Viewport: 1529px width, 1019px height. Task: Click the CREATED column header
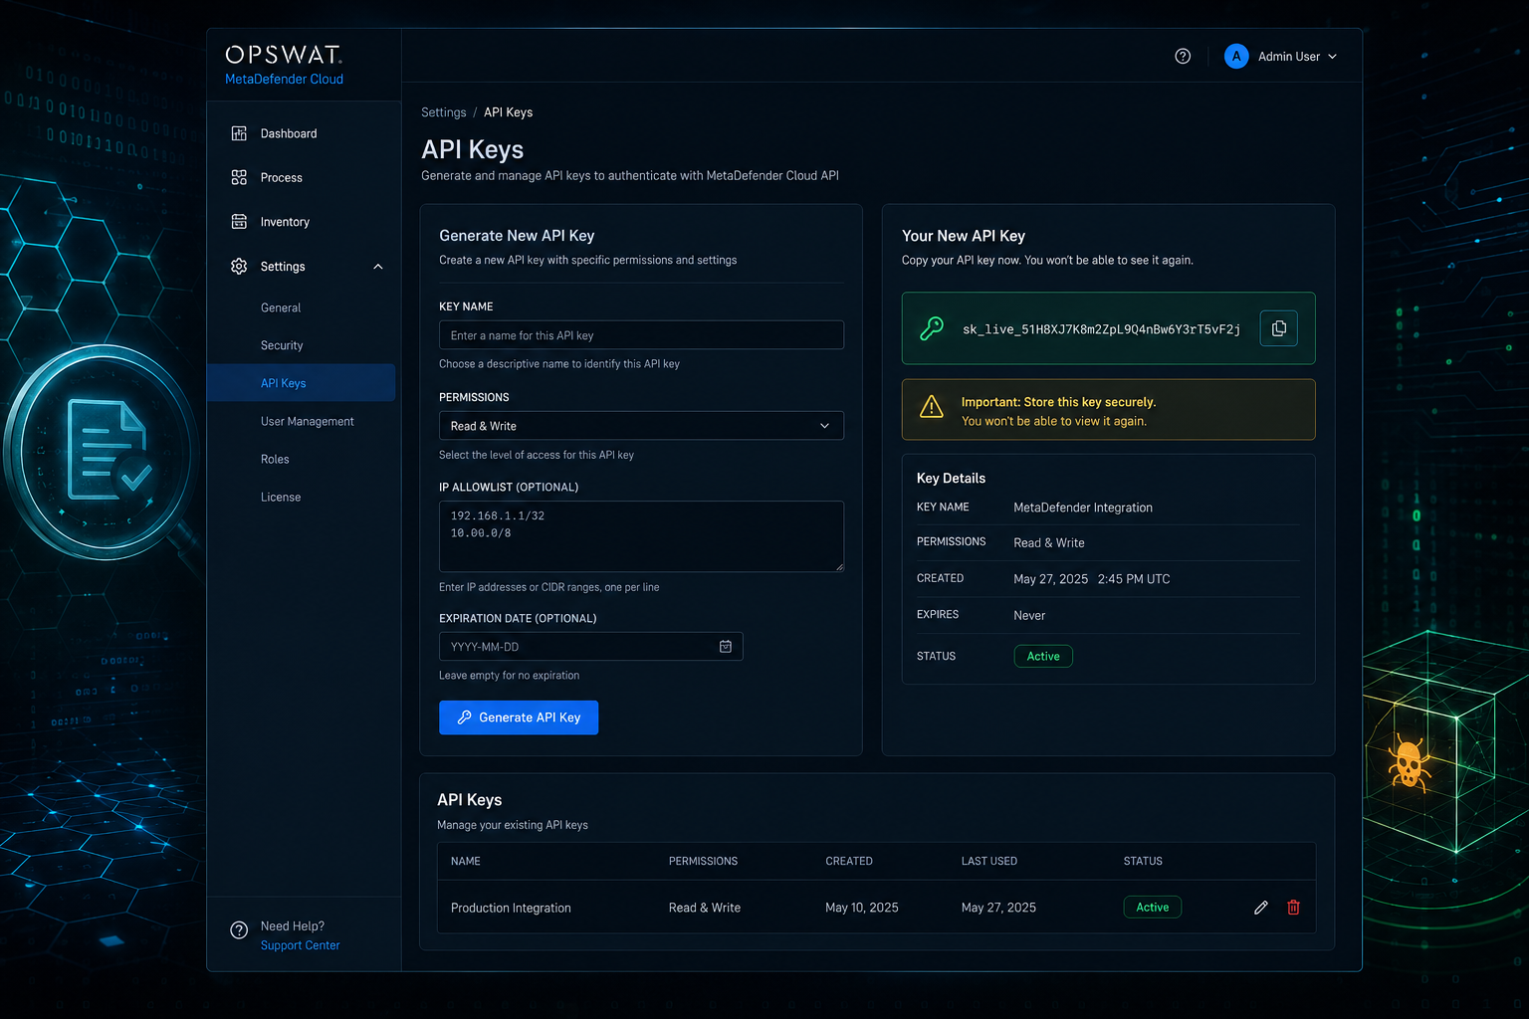(849, 862)
